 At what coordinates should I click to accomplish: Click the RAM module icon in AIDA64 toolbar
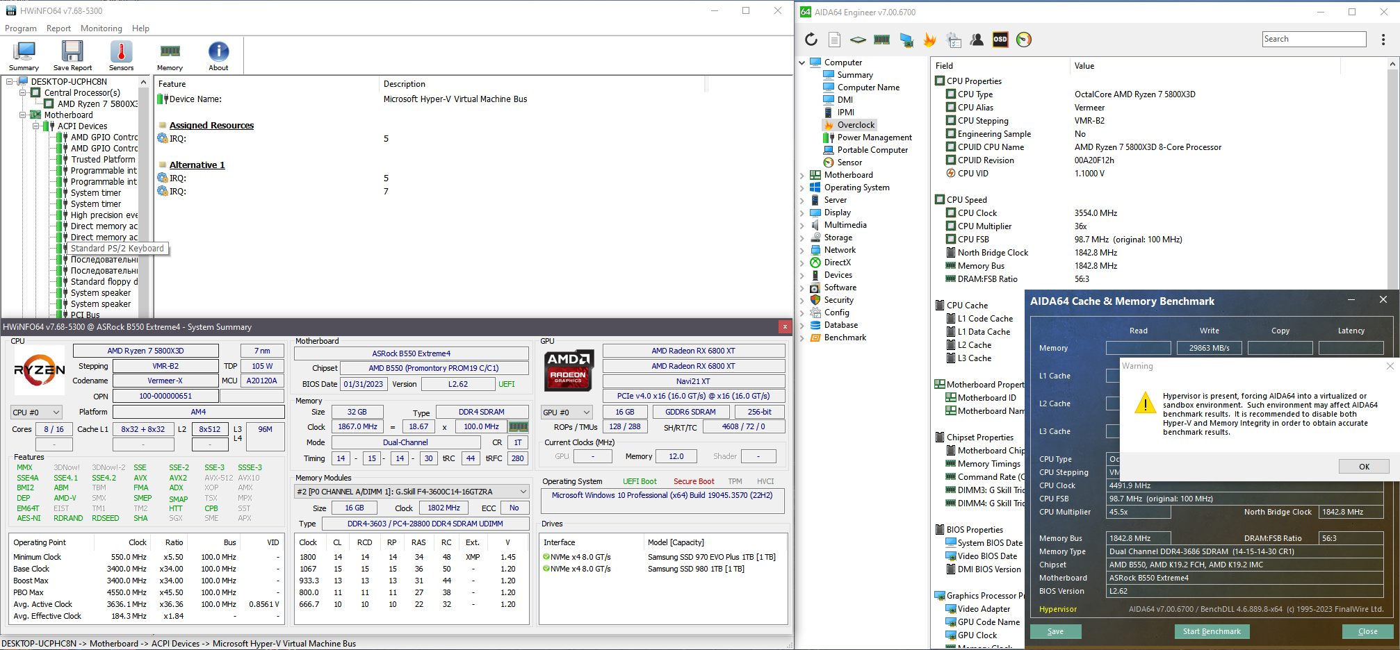click(882, 40)
